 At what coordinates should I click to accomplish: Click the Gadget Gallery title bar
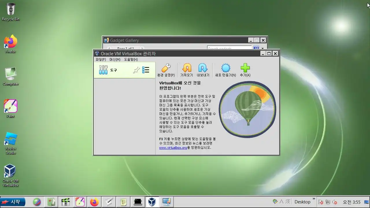pos(175,40)
